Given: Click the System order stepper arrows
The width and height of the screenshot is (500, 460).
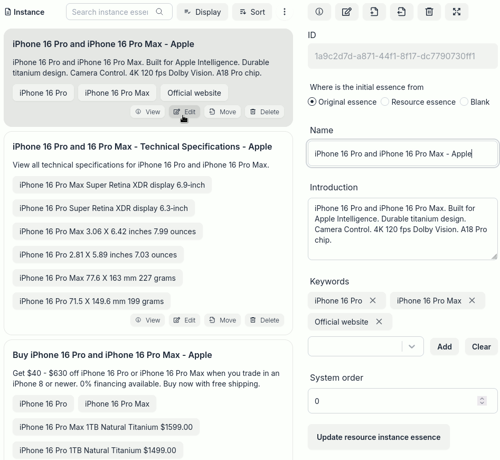Looking at the screenshot, I should pyautogui.click(x=482, y=401).
